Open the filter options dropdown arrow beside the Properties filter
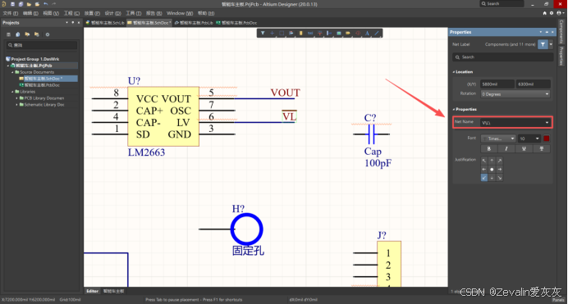 click(551, 44)
